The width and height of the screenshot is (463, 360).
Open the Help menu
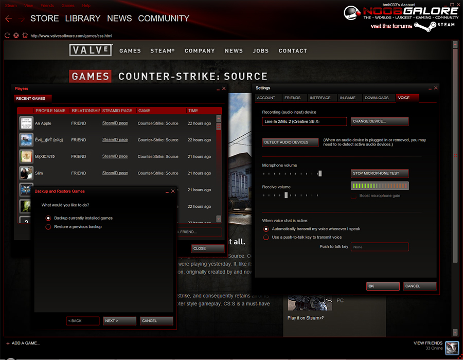(86, 5)
